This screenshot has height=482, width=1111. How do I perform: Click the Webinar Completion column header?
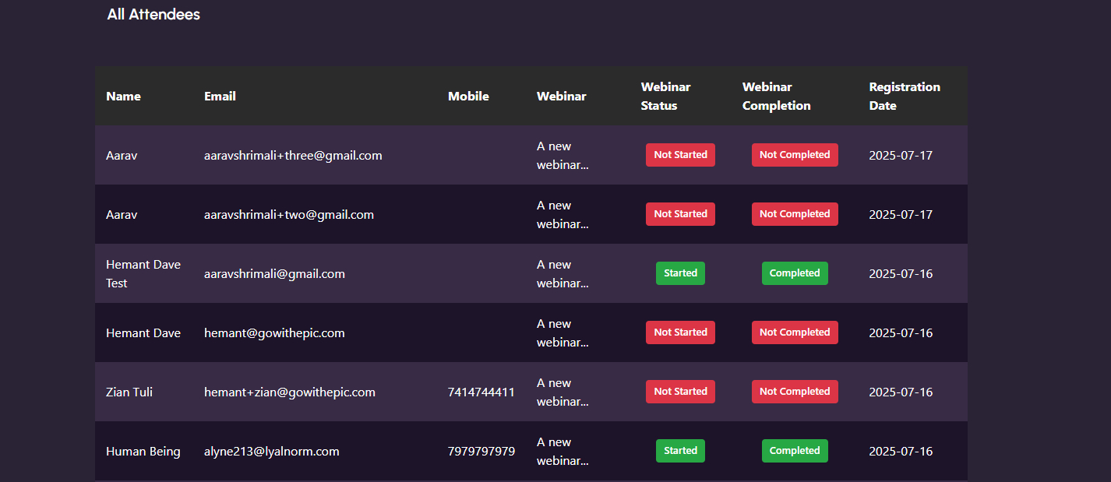[x=776, y=97]
